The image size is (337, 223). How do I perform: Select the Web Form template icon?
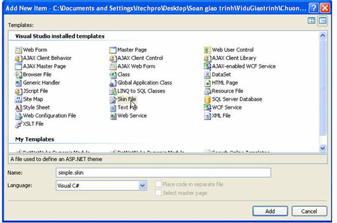coord(19,50)
